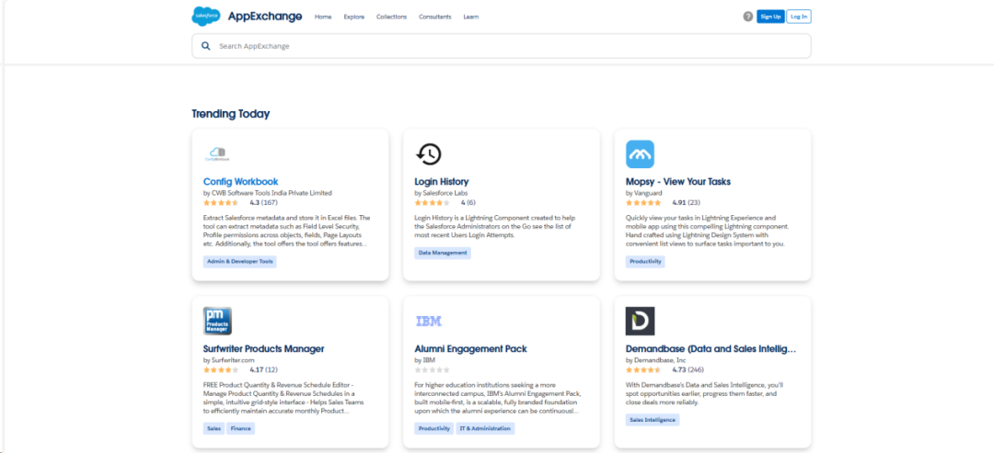Image resolution: width=994 pixels, height=453 pixels.
Task: Open Collections in the navigation bar
Action: click(391, 17)
